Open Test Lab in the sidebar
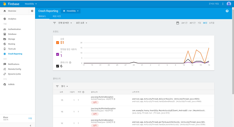234x127 pixels. coord(12,49)
